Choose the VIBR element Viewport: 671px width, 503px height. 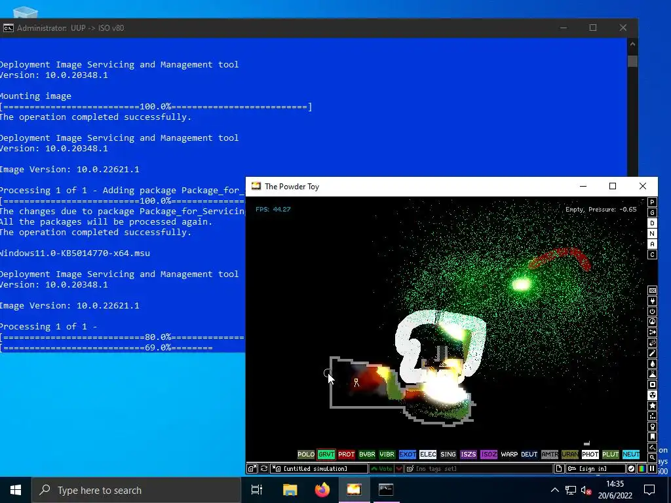pos(387,455)
